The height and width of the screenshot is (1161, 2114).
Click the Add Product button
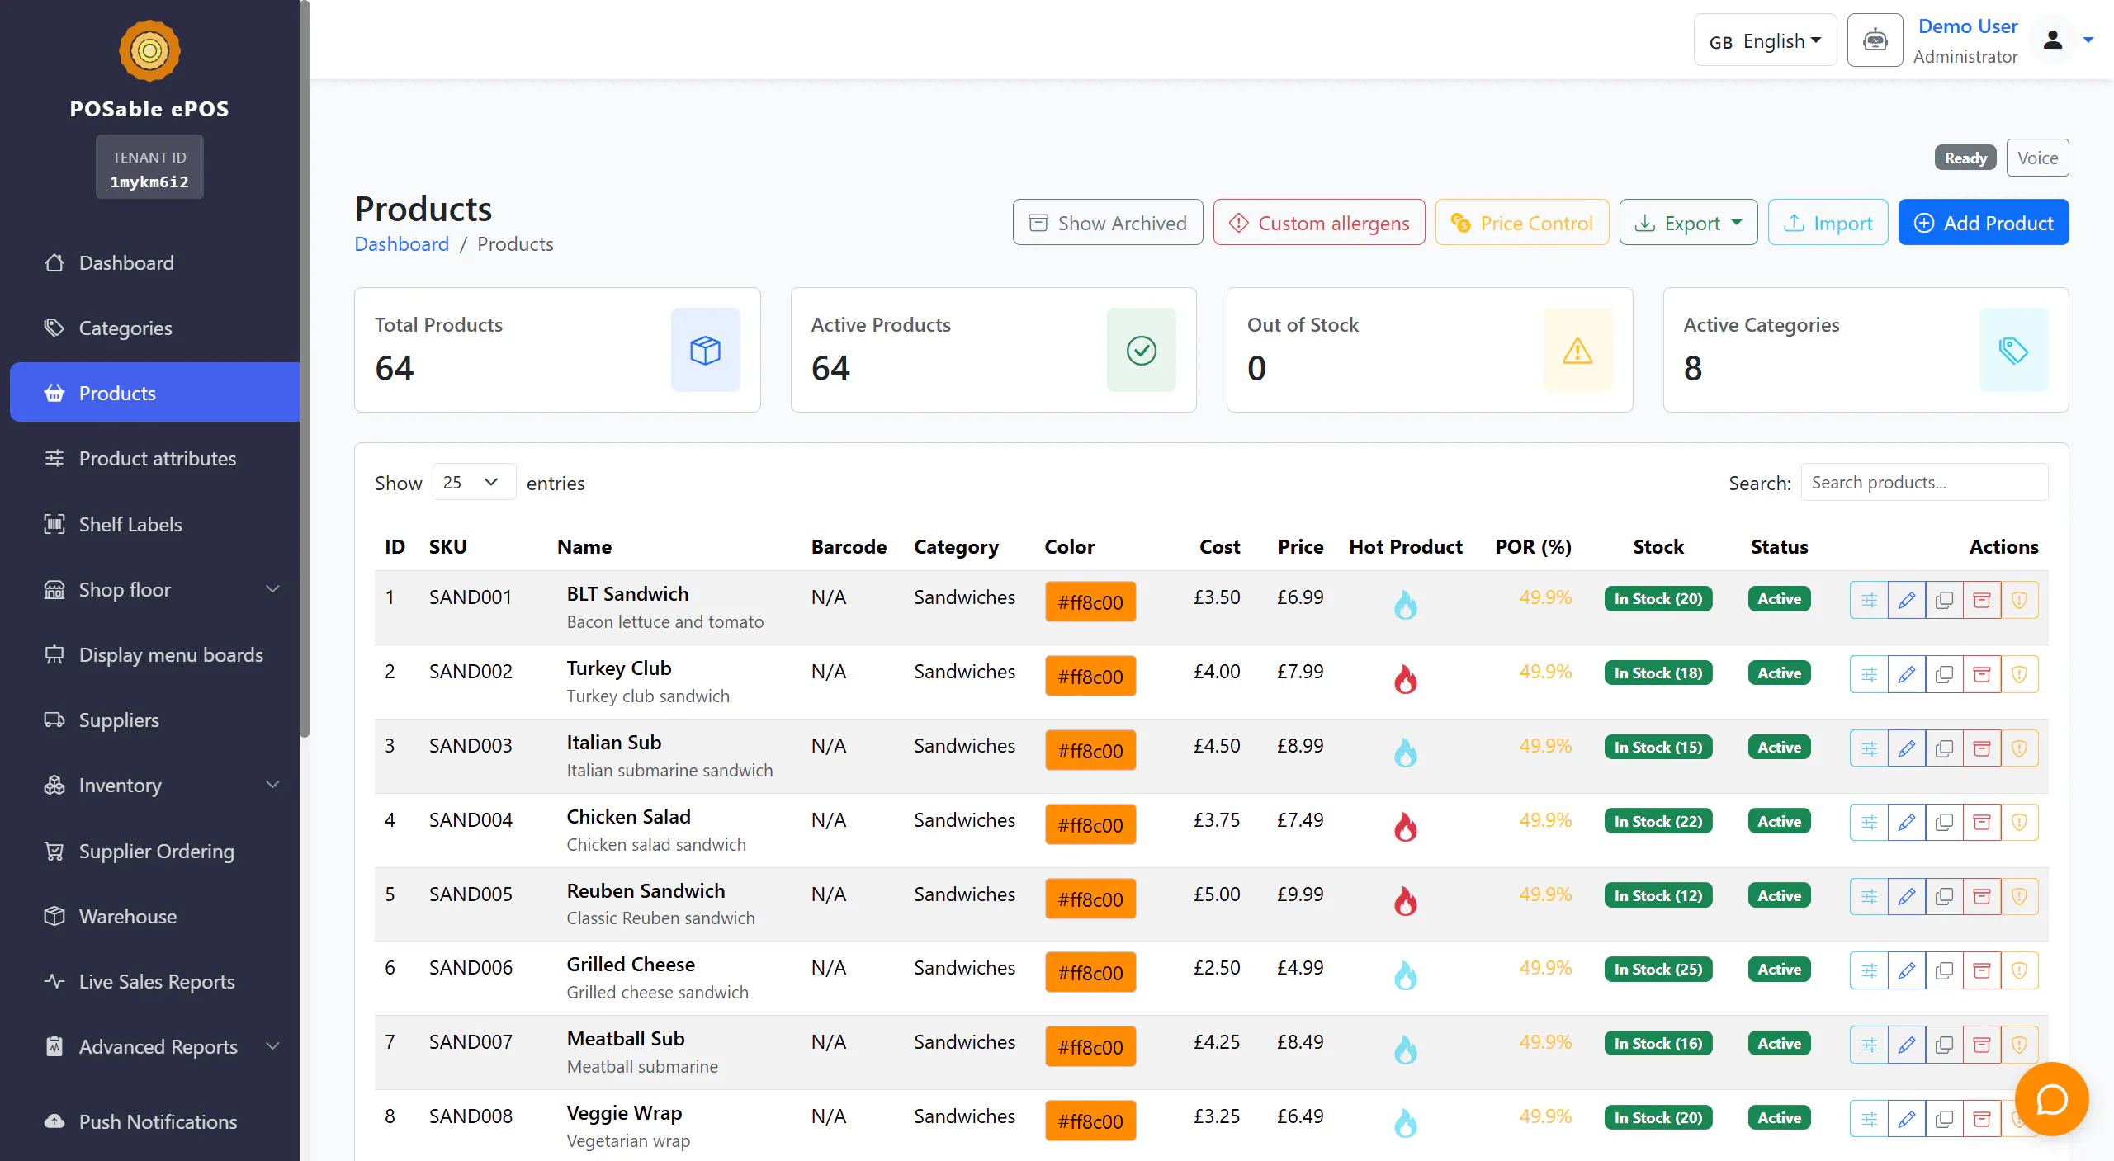coord(1983,223)
